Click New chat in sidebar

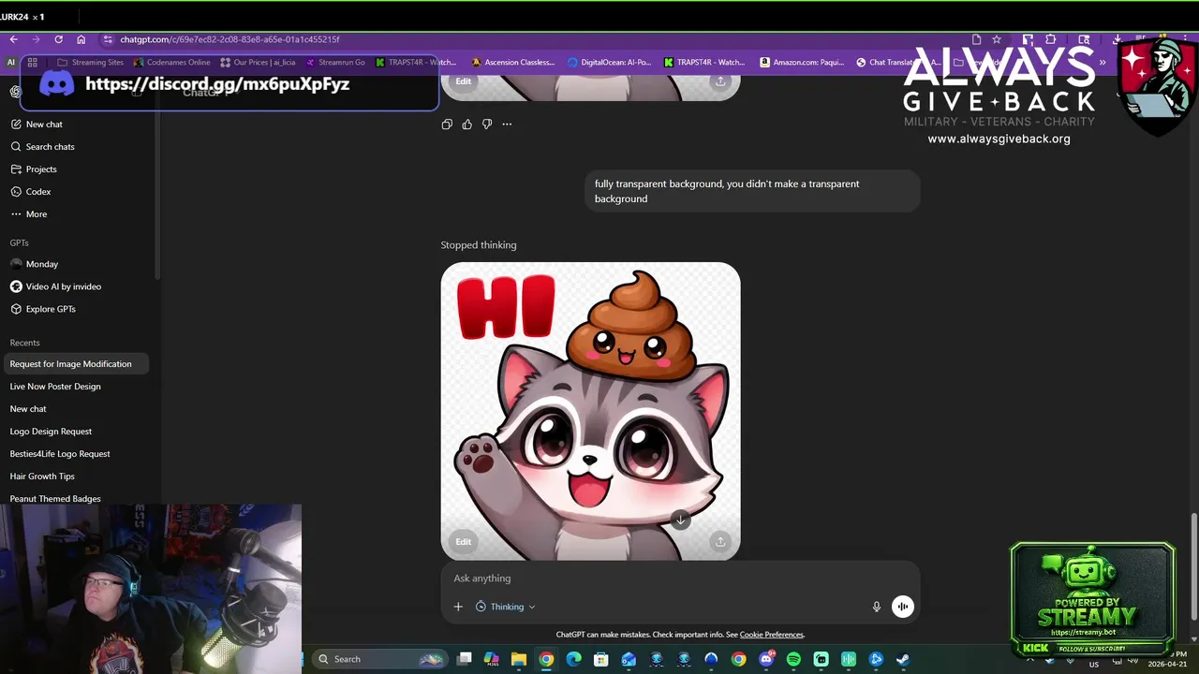coord(75,124)
